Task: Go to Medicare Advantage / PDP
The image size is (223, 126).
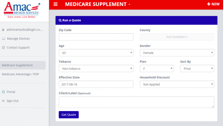Action: 20,74
